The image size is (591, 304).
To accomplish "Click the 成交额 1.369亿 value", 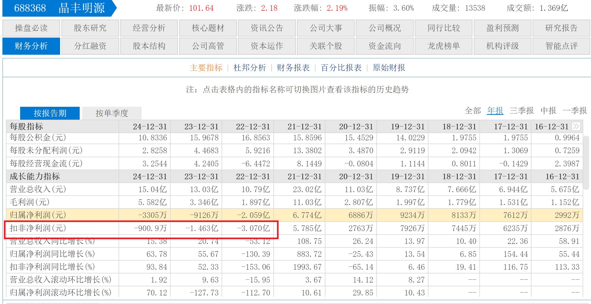I will (554, 8).
